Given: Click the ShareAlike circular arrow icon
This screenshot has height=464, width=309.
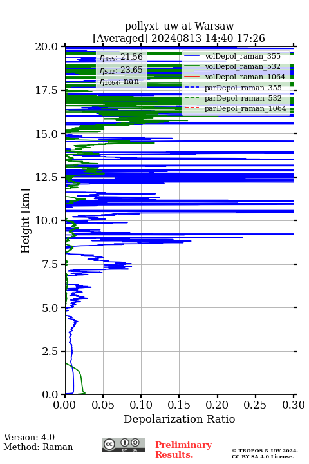Looking at the screenshot, I should pyautogui.click(x=135, y=443).
